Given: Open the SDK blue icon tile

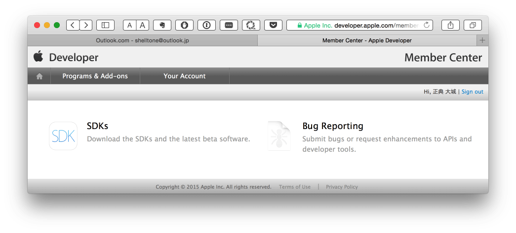Looking at the screenshot, I should (63, 136).
